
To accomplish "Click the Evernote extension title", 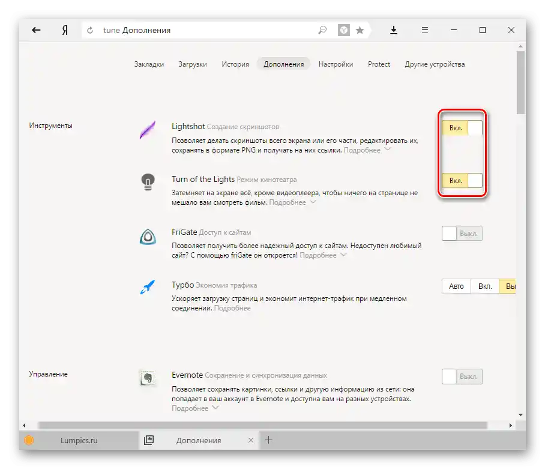I will pos(187,375).
